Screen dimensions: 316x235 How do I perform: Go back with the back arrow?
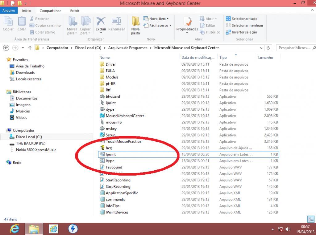pos(6,48)
